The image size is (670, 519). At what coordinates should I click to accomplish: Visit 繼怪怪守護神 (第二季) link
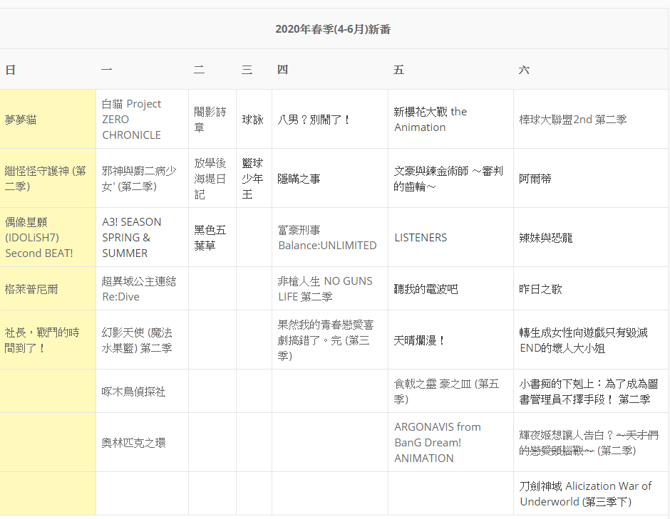pyautogui.click(x=46, y=179)
